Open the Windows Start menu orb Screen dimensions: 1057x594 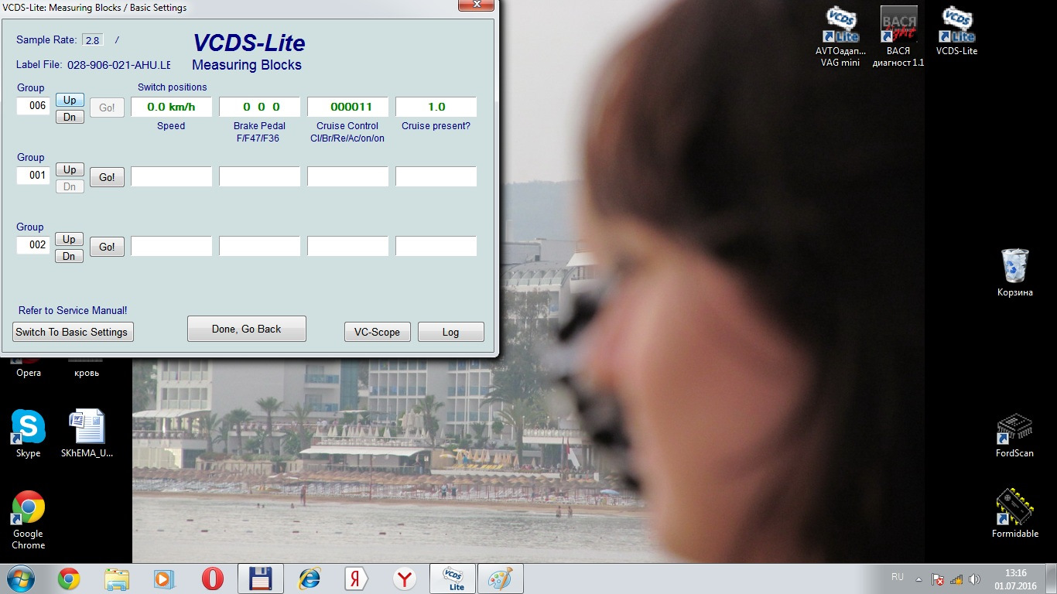[20, 579]
